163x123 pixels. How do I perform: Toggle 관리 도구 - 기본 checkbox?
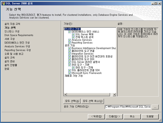point(69,65)
